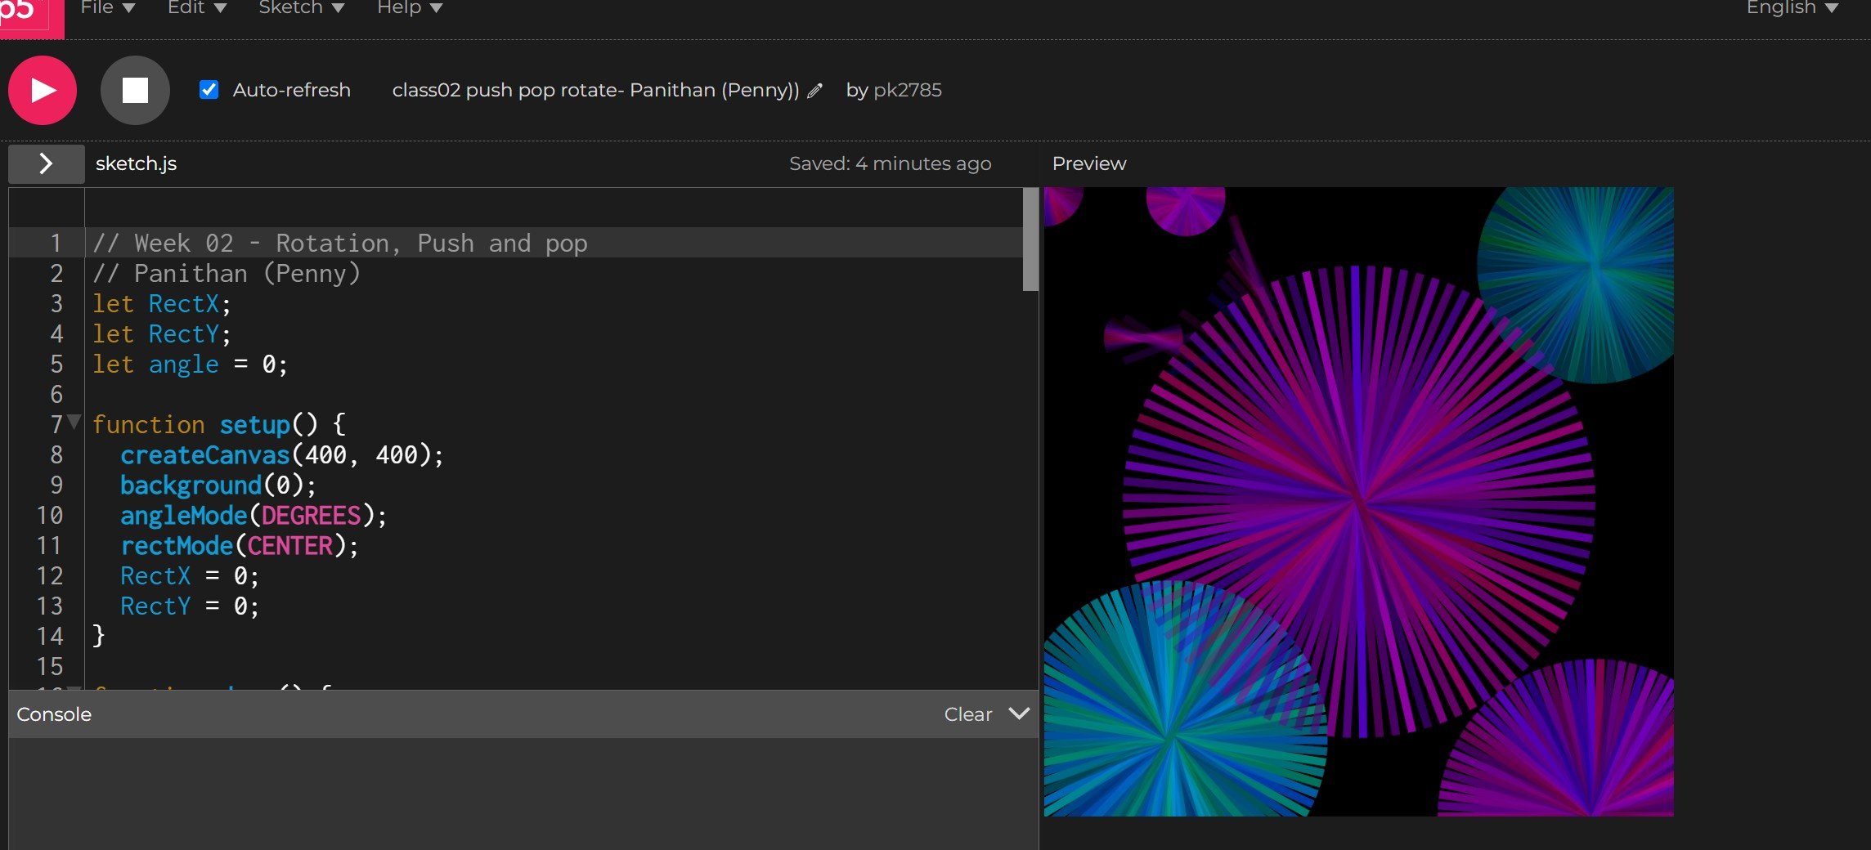
Task: Open the File menu
Action: (x=108, y=8)
